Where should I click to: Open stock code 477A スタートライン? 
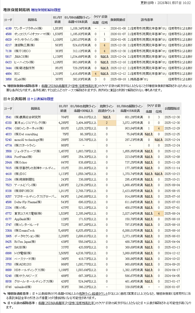(x=8, y=145)
